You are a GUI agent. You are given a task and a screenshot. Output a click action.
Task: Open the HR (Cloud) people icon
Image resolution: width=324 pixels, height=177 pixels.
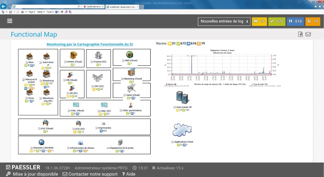tap(70, 75)
